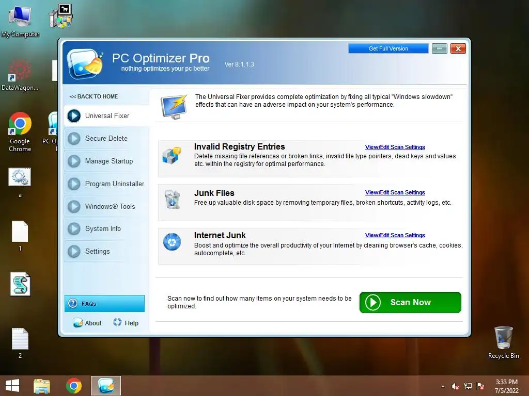Go to Windows® Tools section
This screenshot has height=396, width=529.
tap(106, 206)
